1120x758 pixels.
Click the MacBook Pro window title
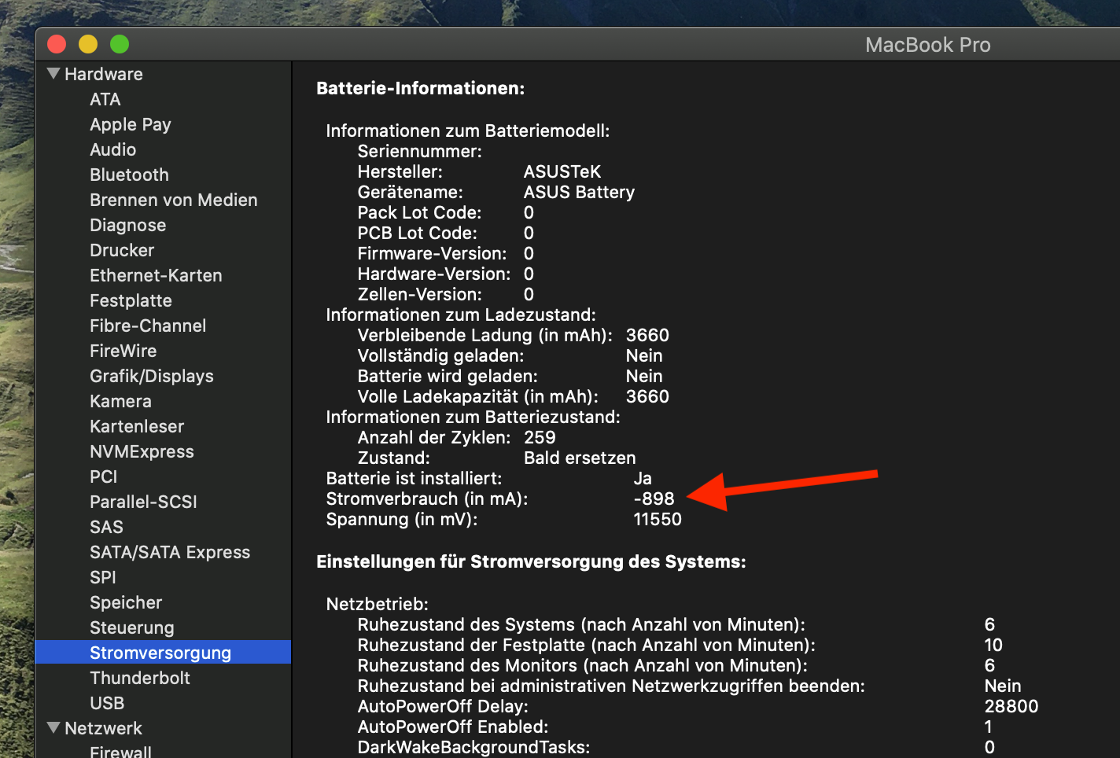[x=927, y=45]
